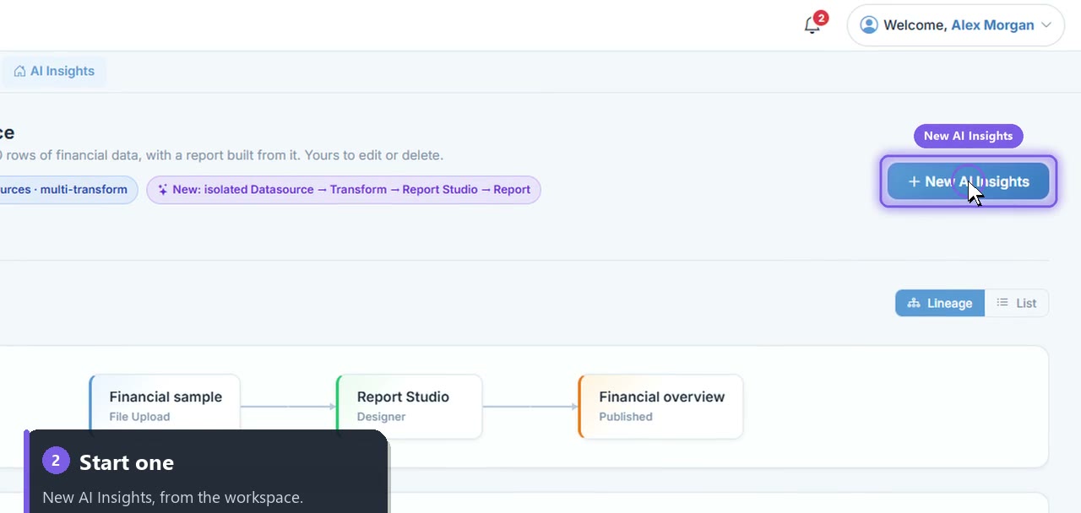The width and height of the screenshot is (1081, 513).
Task: Open the Financial overview published node
Action: pos(660,407)
